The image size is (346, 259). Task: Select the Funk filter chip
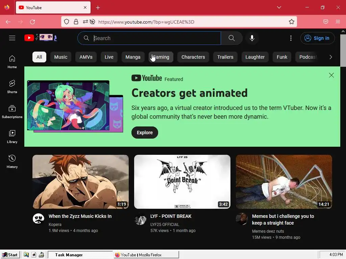(x=282, y=57)
